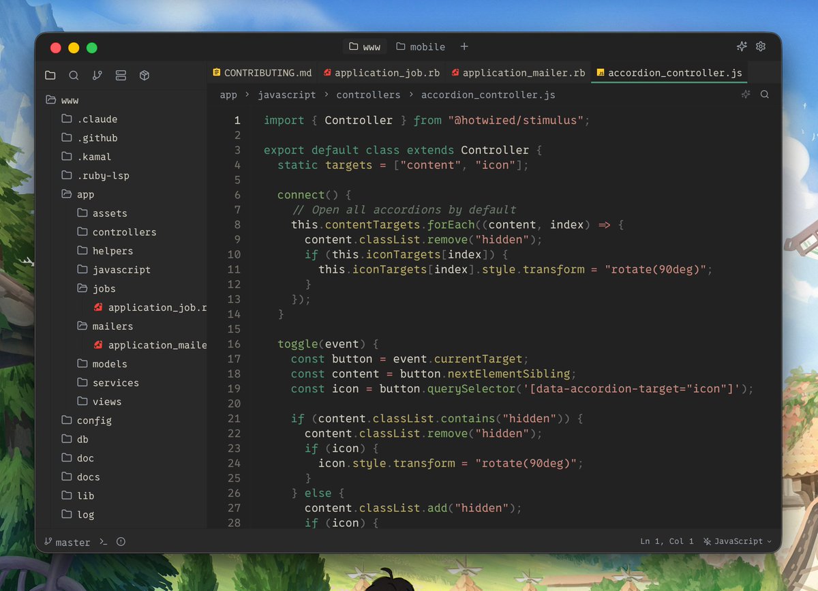Open the Git source control panel icon
Viewport: 818px width, 591px height.
[97, 75]
